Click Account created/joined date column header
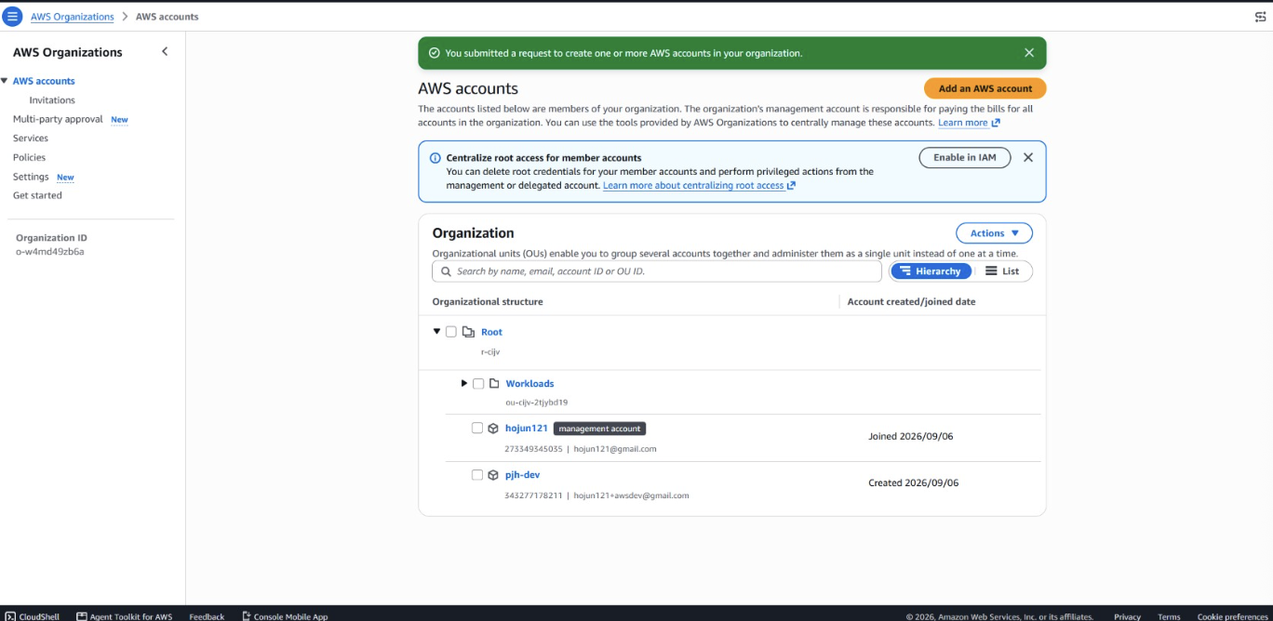 (911, 302)
